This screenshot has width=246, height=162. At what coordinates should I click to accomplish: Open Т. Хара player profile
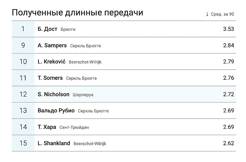point(47,127)
